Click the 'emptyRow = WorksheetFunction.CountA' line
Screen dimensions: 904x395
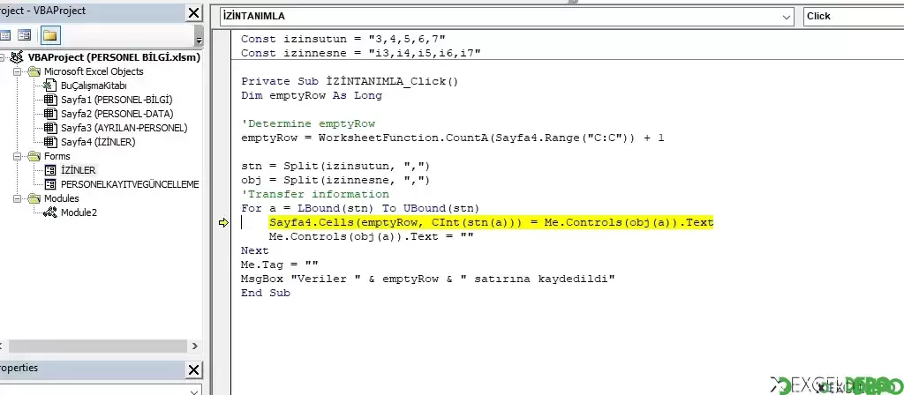tap(453, 138)
